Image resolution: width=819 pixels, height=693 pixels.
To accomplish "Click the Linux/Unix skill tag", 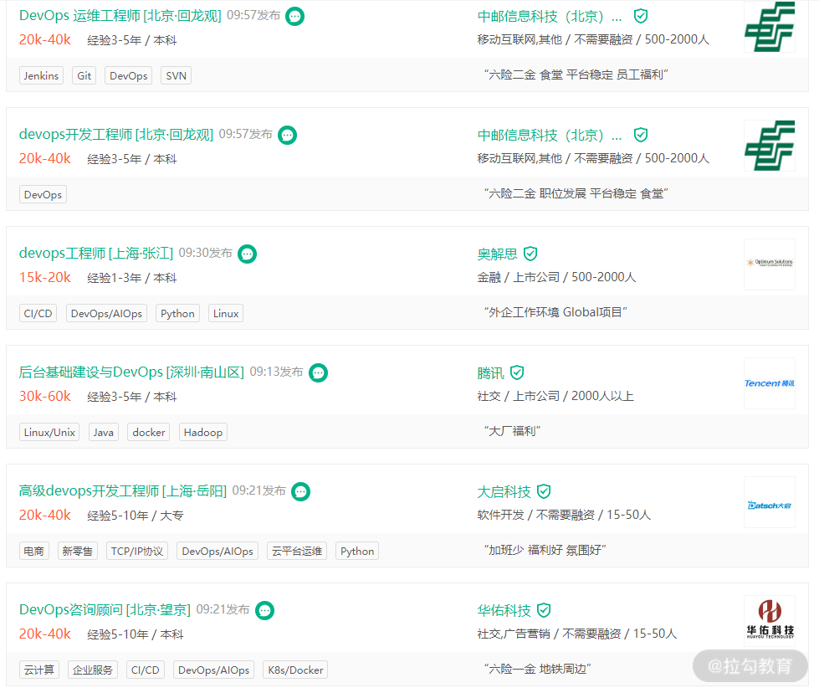I will point(49,432).
